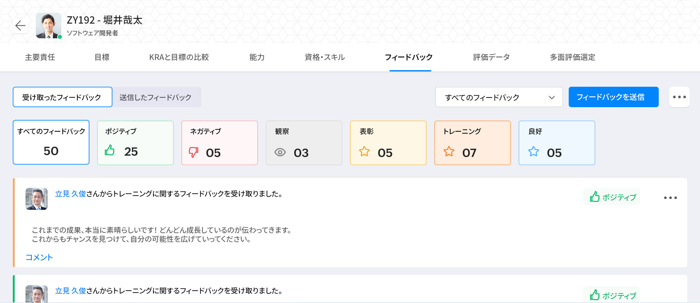Select the すべてのフィードバック 50 filter card
The height and width of the screenshot is (303, 700).
tap(51, 142)
